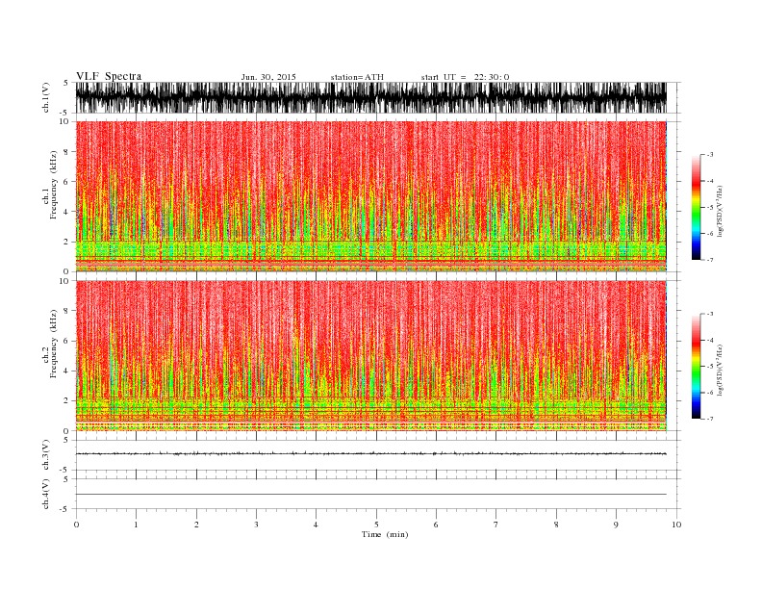The width and height of the screenshot is (762, 589).
Task: Click the ch.2 "Frequency (kHz)" axis label
Action: point(54,345)
